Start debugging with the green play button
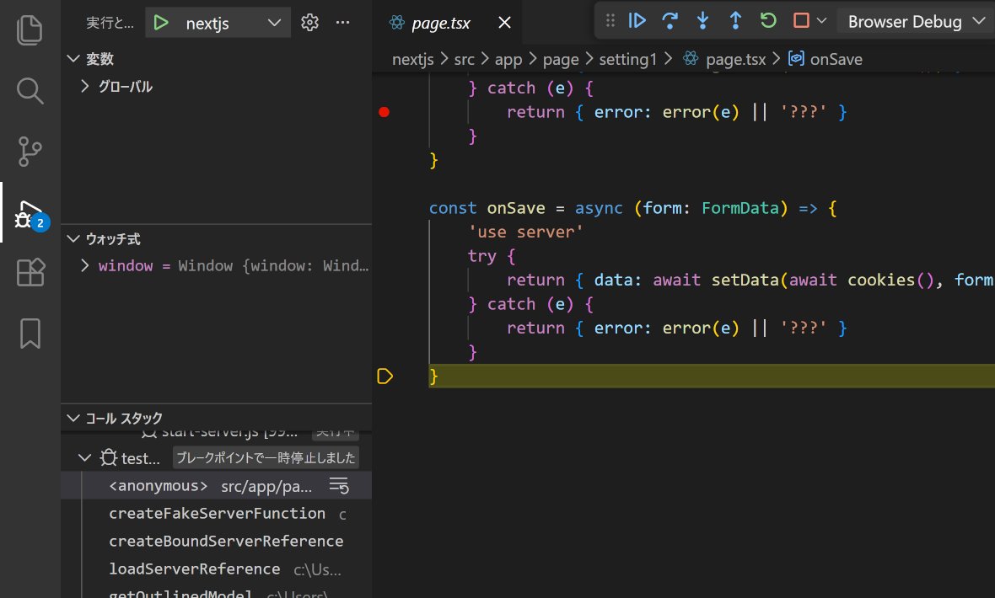The height and width of the screenshot is (598, 995). 161,23
